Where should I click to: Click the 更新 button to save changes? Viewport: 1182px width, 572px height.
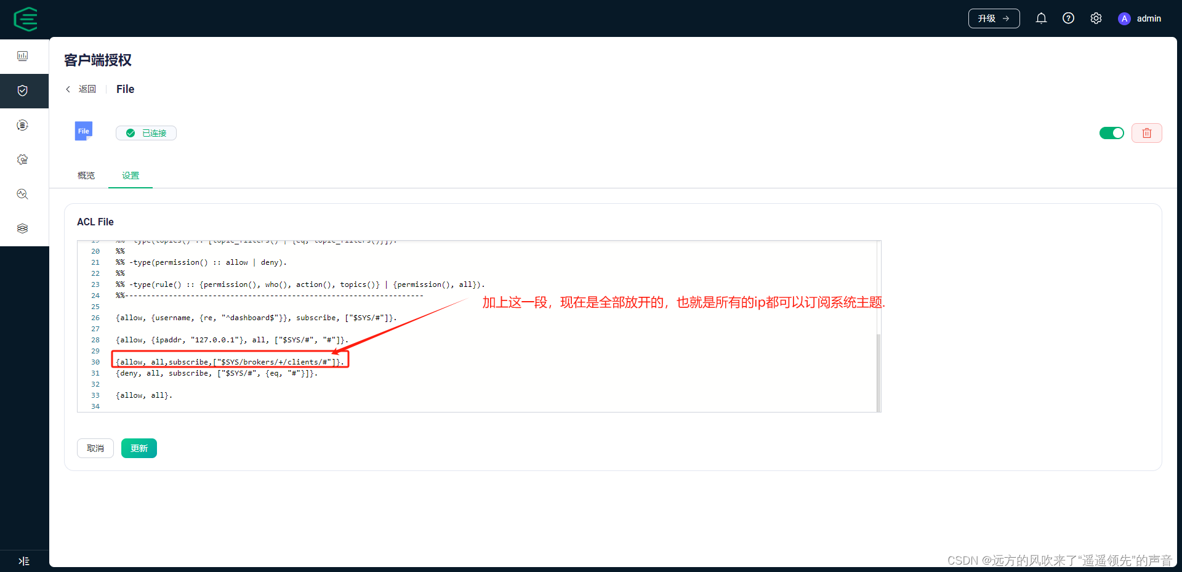tap(139, 448)
